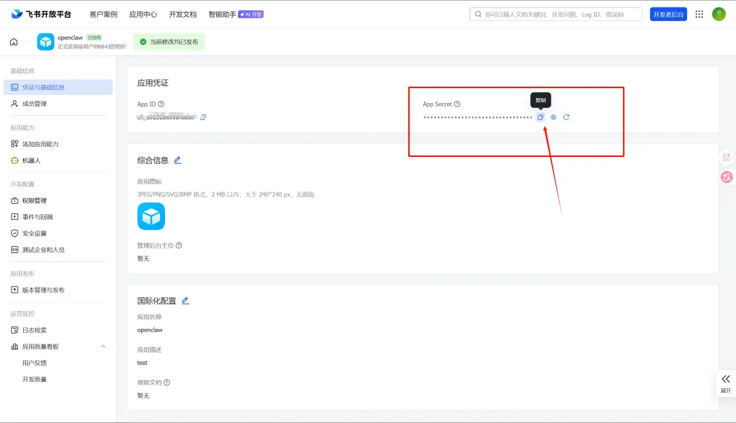Open 开发质量 sub-item
Viewport: 736px width, 423px height.
[34, 379]
